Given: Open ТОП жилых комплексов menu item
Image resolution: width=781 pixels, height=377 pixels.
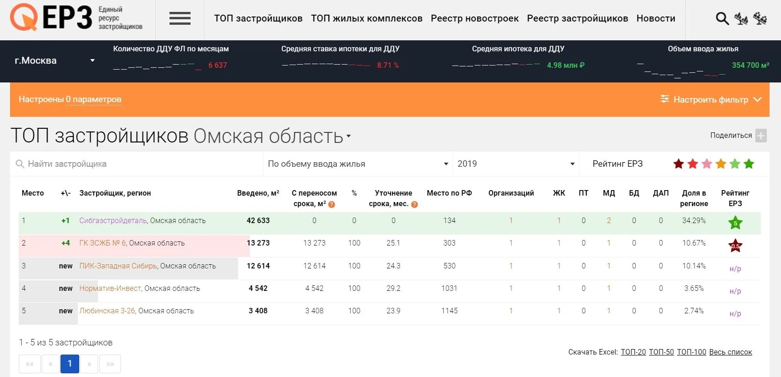Looking at the screenshot, I should (x=367, y=18).
